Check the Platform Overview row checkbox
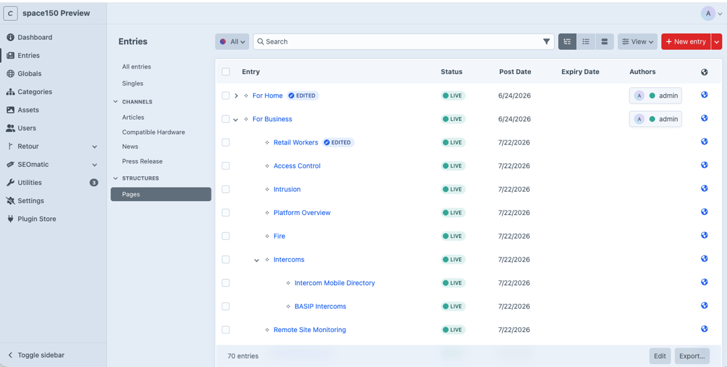727x367 pixels. (x=226, y=213)
